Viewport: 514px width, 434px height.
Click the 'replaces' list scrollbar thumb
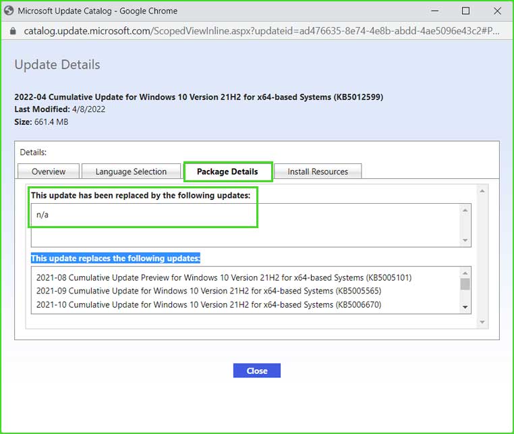tap(465, 284)
